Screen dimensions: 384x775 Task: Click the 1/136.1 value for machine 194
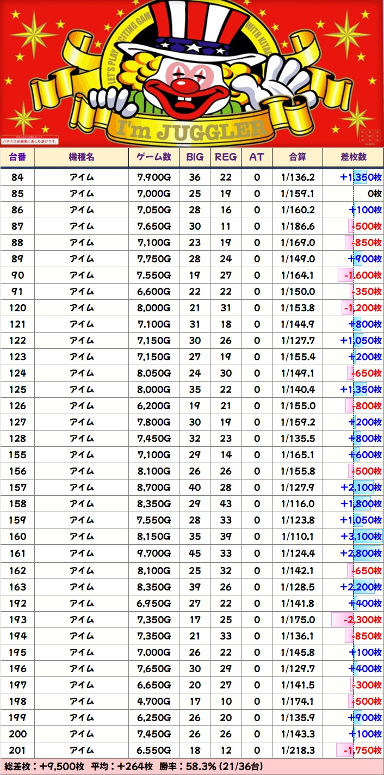[298, 636]
